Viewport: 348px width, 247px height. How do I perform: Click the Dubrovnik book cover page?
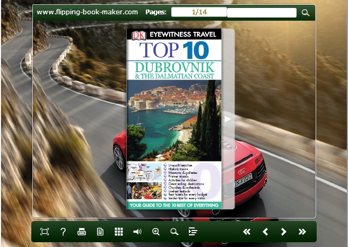174,119
